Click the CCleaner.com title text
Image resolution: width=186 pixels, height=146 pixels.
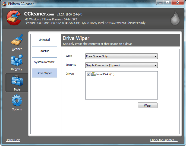tap(39, 14)
